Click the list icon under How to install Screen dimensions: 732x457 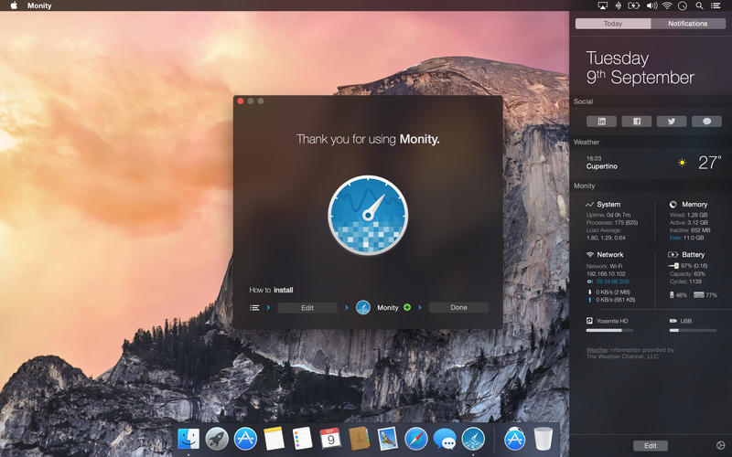[254, 308]
